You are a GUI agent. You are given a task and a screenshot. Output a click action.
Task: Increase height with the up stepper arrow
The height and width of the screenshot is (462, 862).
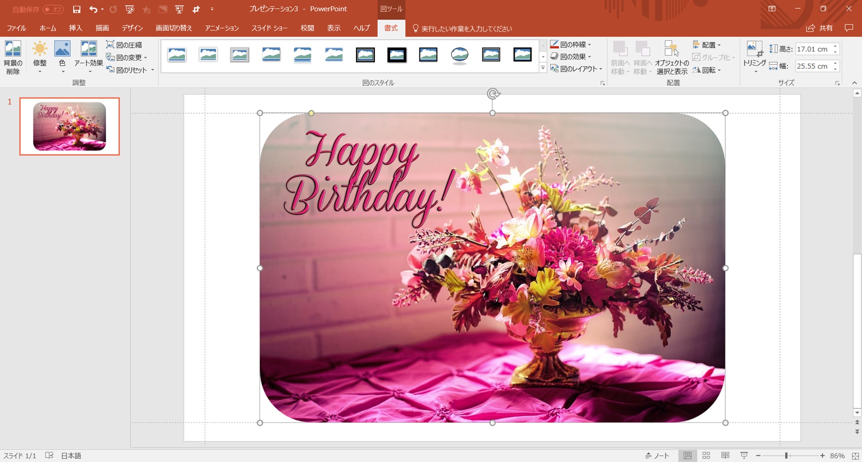(x=836, y=46)
